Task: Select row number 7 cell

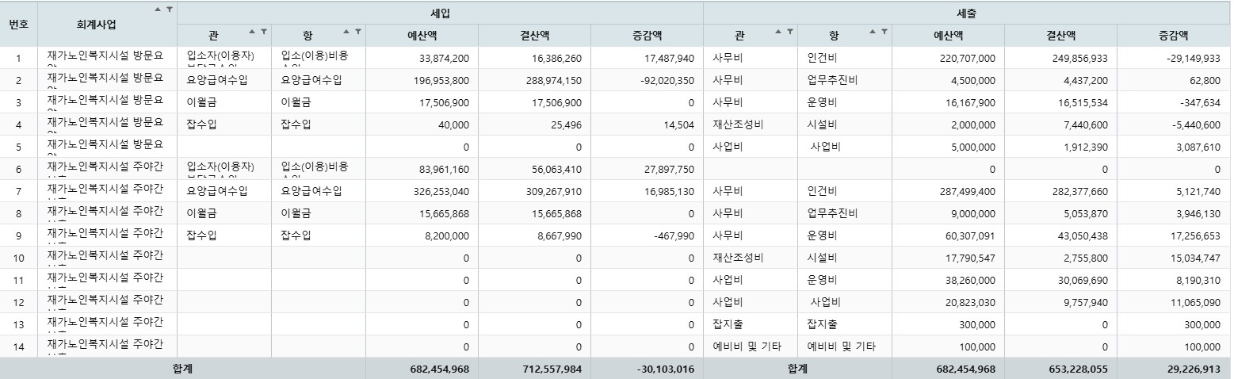Action: tap(18, 191)
